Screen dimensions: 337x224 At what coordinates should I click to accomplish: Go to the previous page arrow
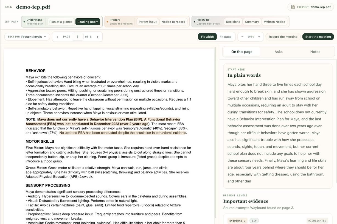[57, 37]
